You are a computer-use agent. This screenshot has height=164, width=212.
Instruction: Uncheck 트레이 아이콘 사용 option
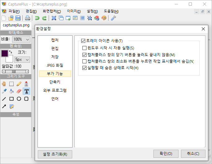tap(83, 41)
